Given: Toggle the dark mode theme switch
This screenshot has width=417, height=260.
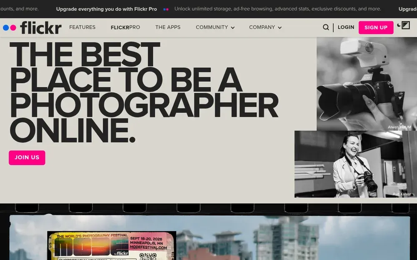Looking at the screenshot, I should [403, 25].
